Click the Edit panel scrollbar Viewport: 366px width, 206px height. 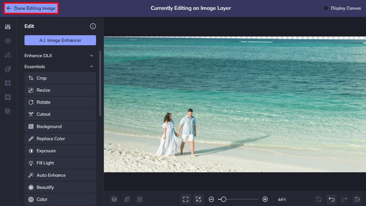100,83
